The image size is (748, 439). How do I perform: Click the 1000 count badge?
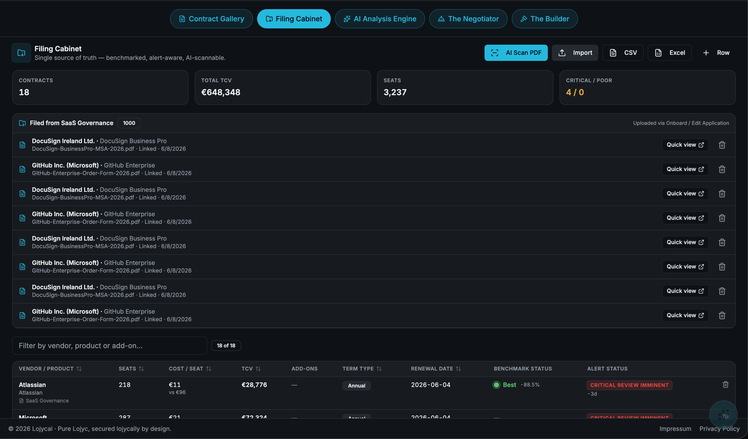point(129,123)
